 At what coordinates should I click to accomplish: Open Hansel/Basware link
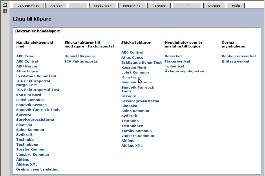click(80, 56)
